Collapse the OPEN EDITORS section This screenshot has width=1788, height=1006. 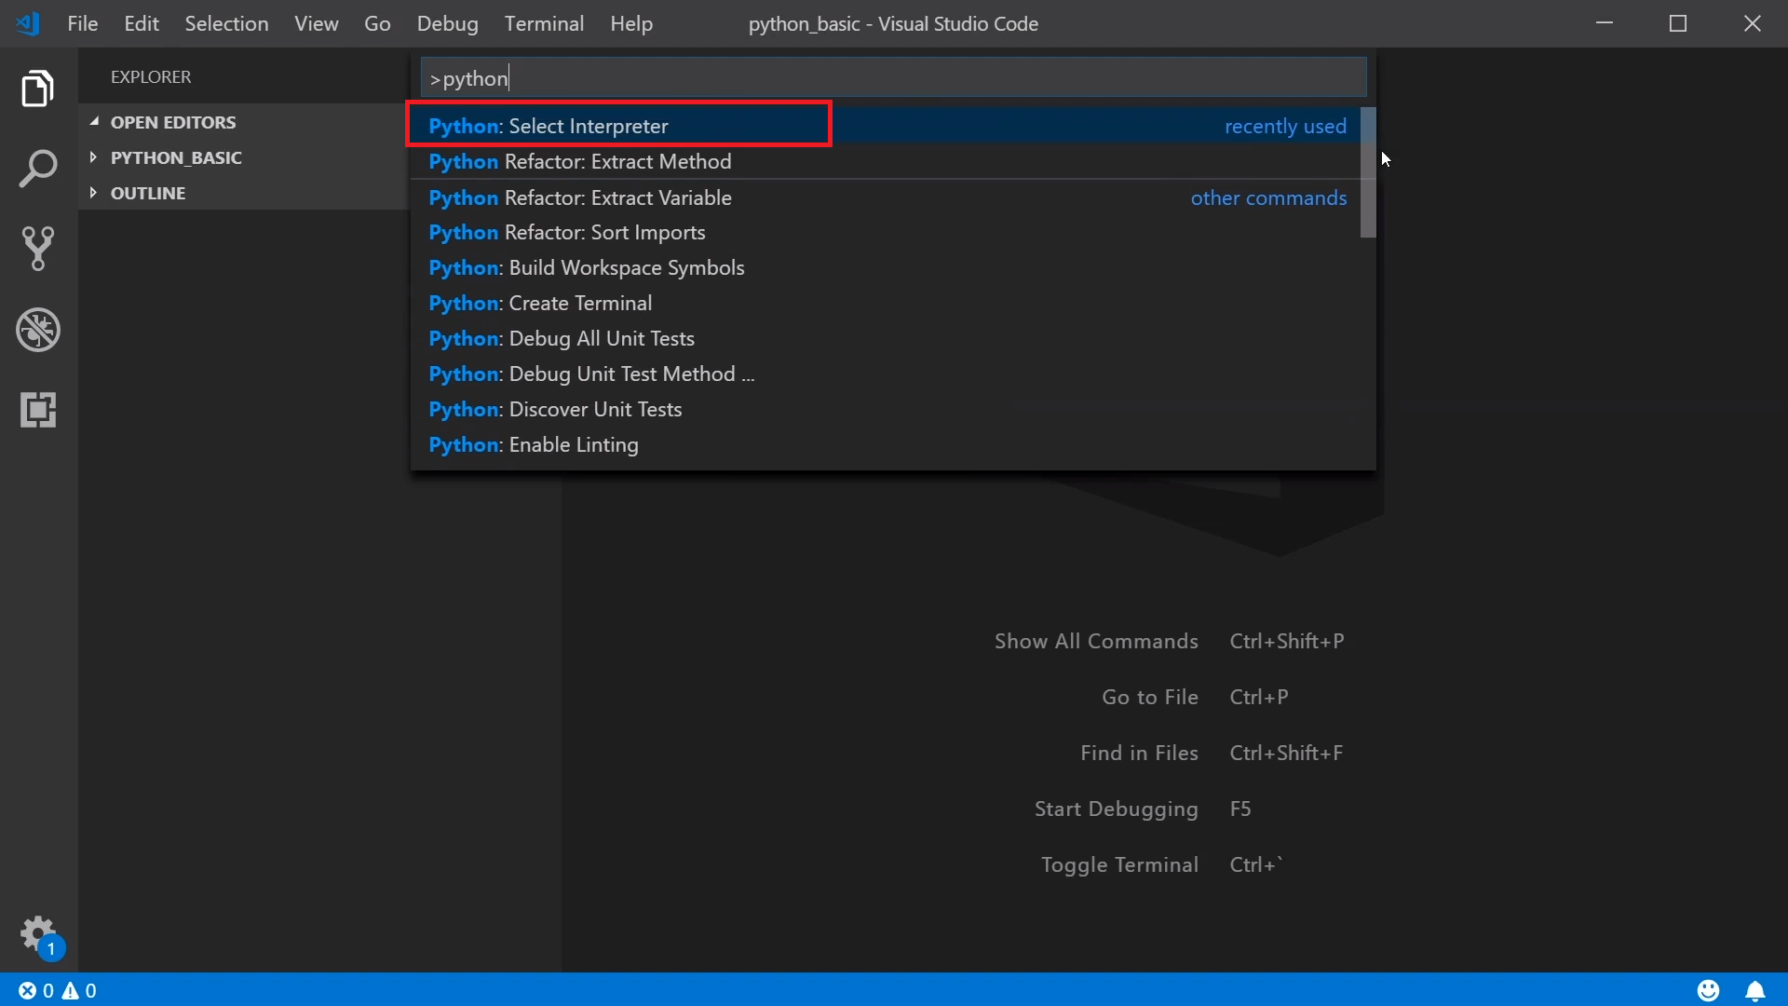[x=172, y=122]
